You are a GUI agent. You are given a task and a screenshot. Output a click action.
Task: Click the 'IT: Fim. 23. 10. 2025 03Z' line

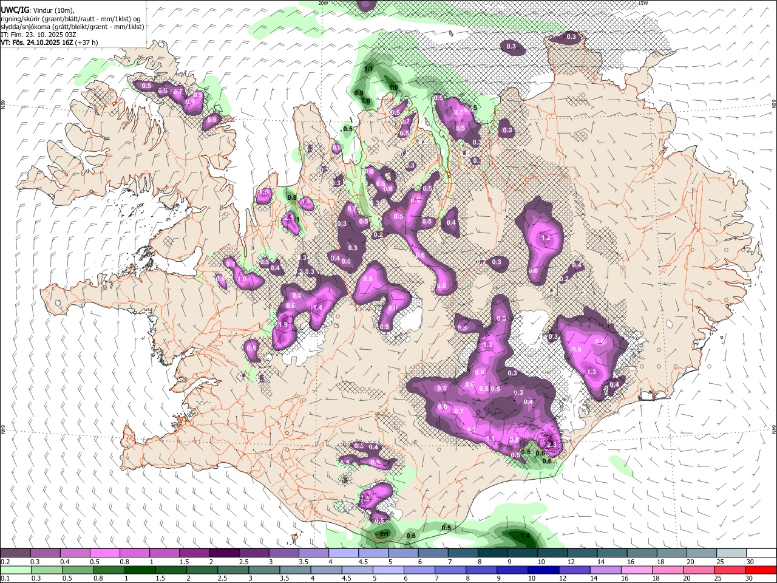pyautogui.click(x=38, y=35)
